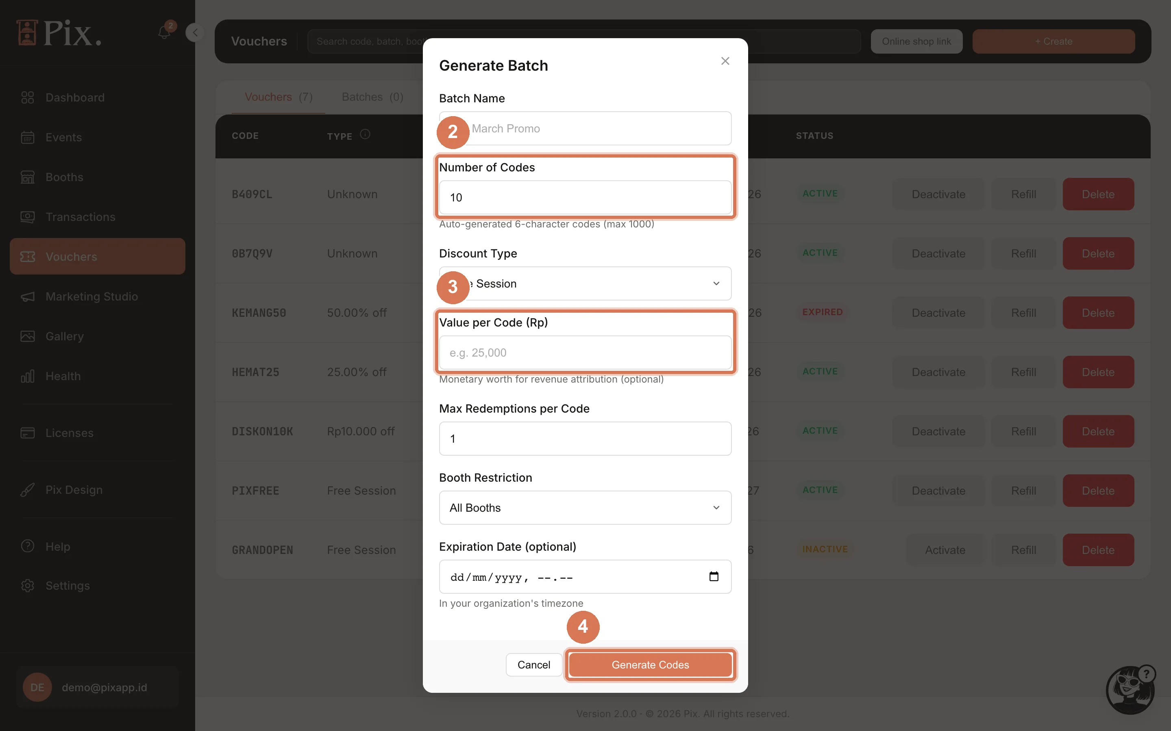The height and width of the screenshot is (731, 1171).
Task: Cancel the Generate Batch dialog
Action: coord(534,665)
